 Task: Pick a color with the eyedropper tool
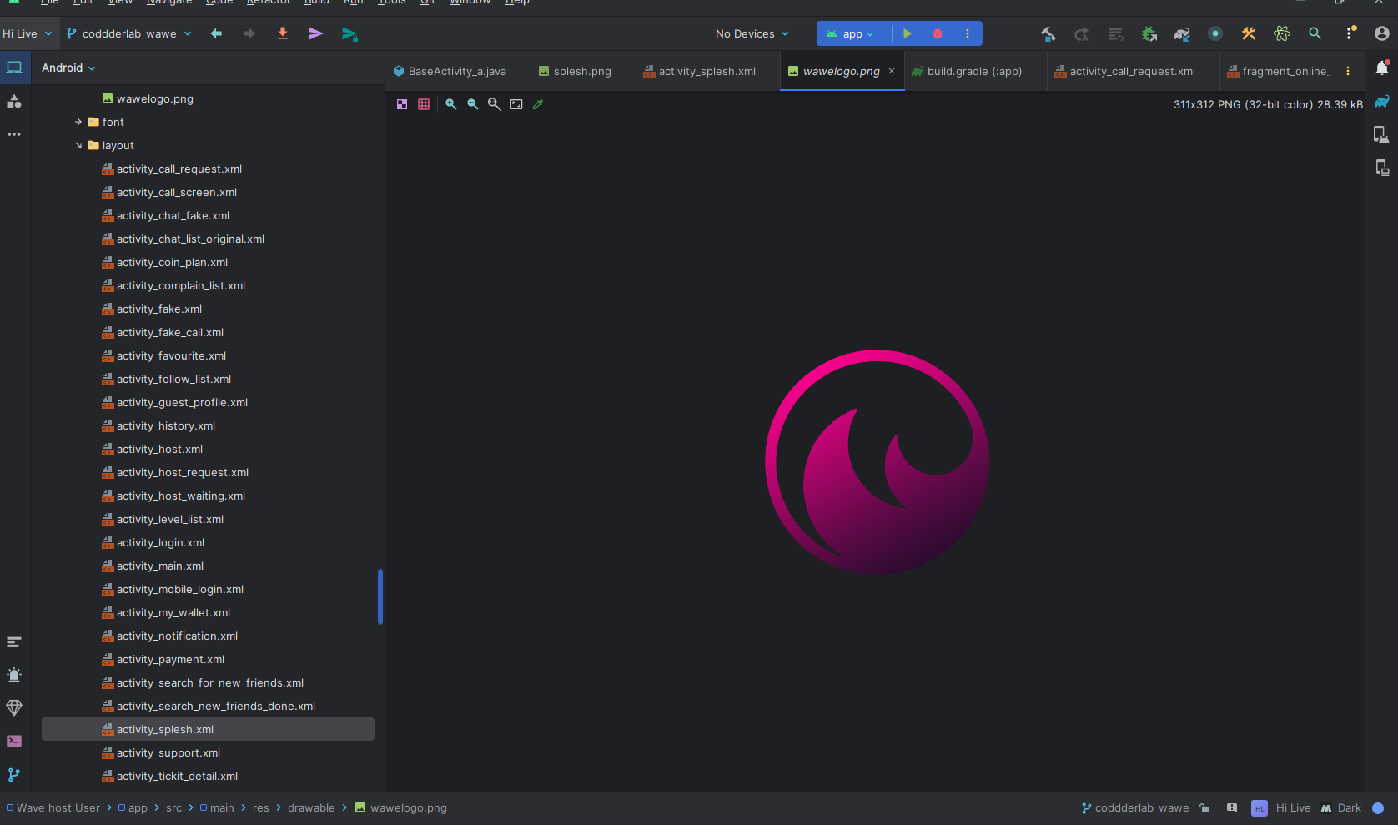pyautogui.click(x=538, y=104)
